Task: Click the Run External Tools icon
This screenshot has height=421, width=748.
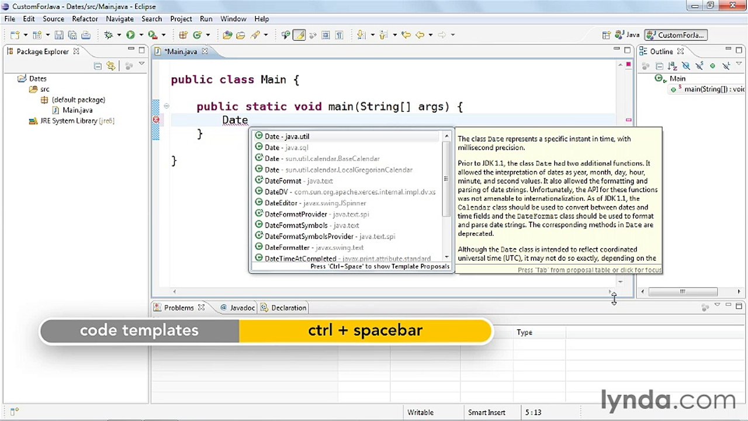Action: [153, 35]
